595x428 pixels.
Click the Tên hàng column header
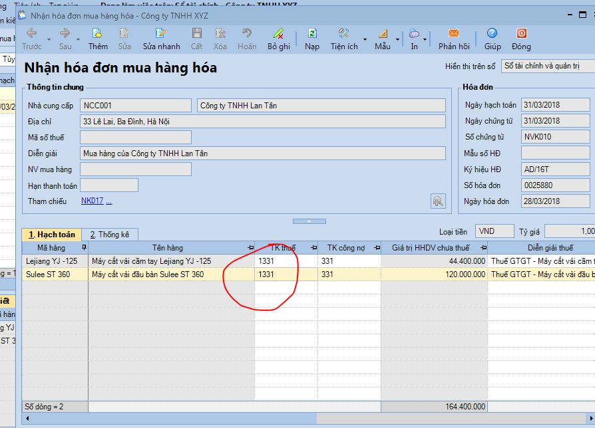pyautogui.click(x=168, y=248)
